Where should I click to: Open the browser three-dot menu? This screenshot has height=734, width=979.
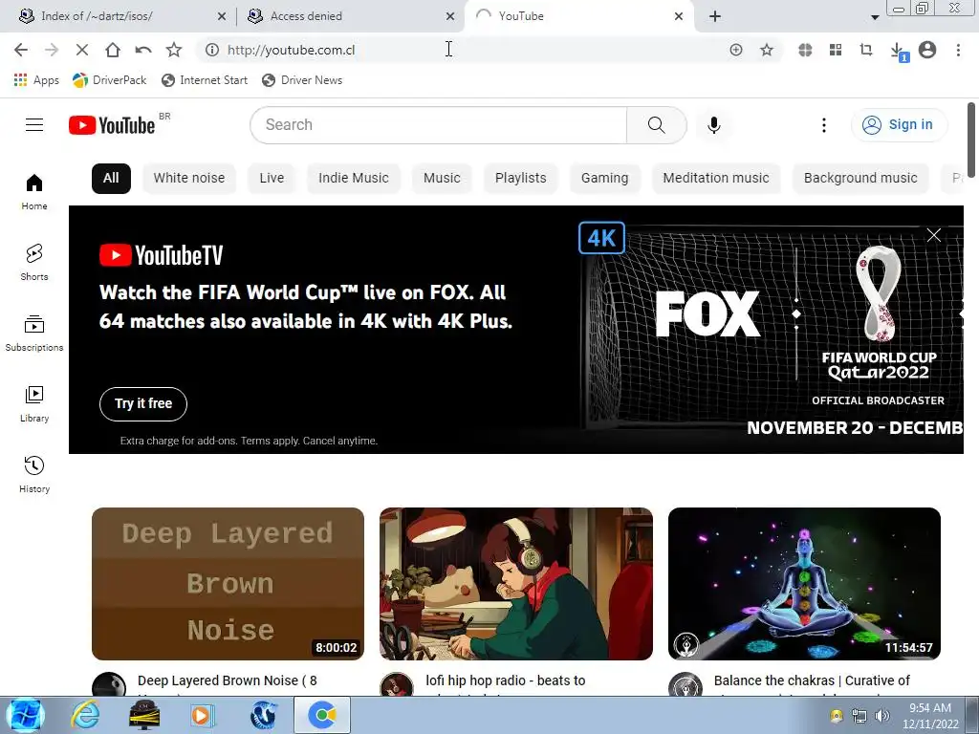click(958, 50)
